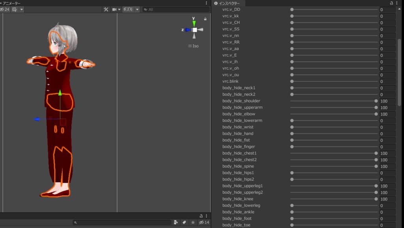
Task: Open the scene tools settings wrench icon
Action: point(106,9)
